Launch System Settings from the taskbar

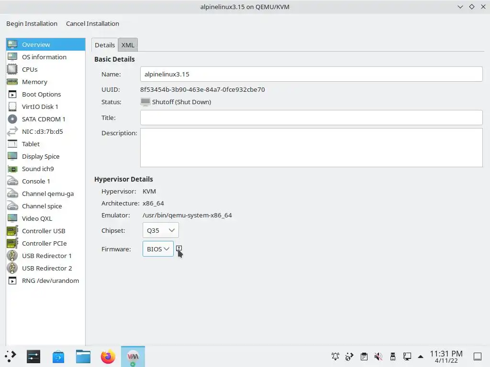pos(33,356)
